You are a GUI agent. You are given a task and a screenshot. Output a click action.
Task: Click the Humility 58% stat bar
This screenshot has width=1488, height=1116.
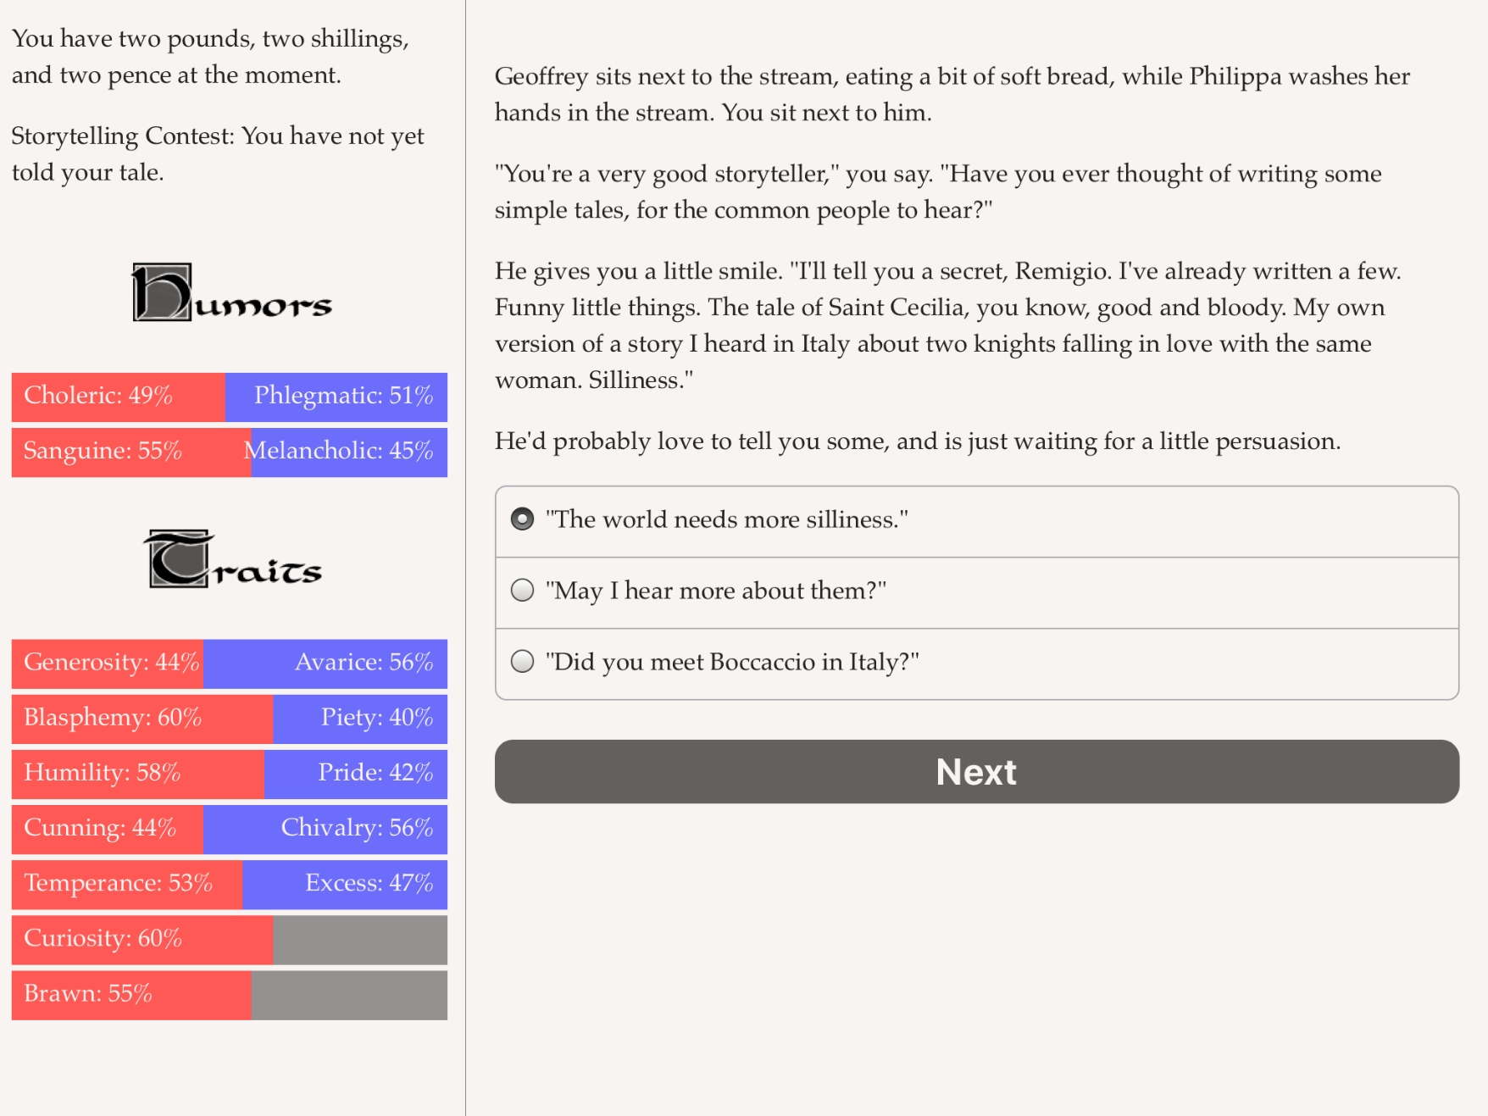(x=138, y=774)
